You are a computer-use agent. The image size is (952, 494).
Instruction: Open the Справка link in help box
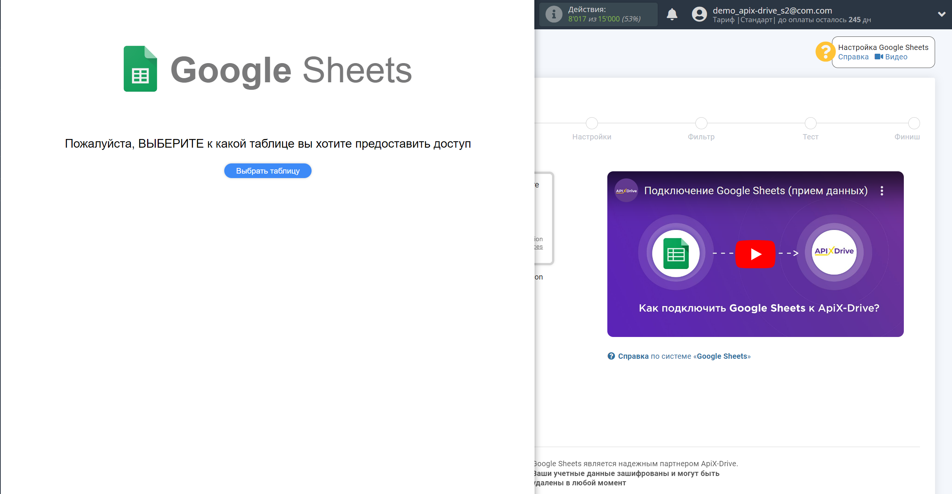click(x=853, y=57)
